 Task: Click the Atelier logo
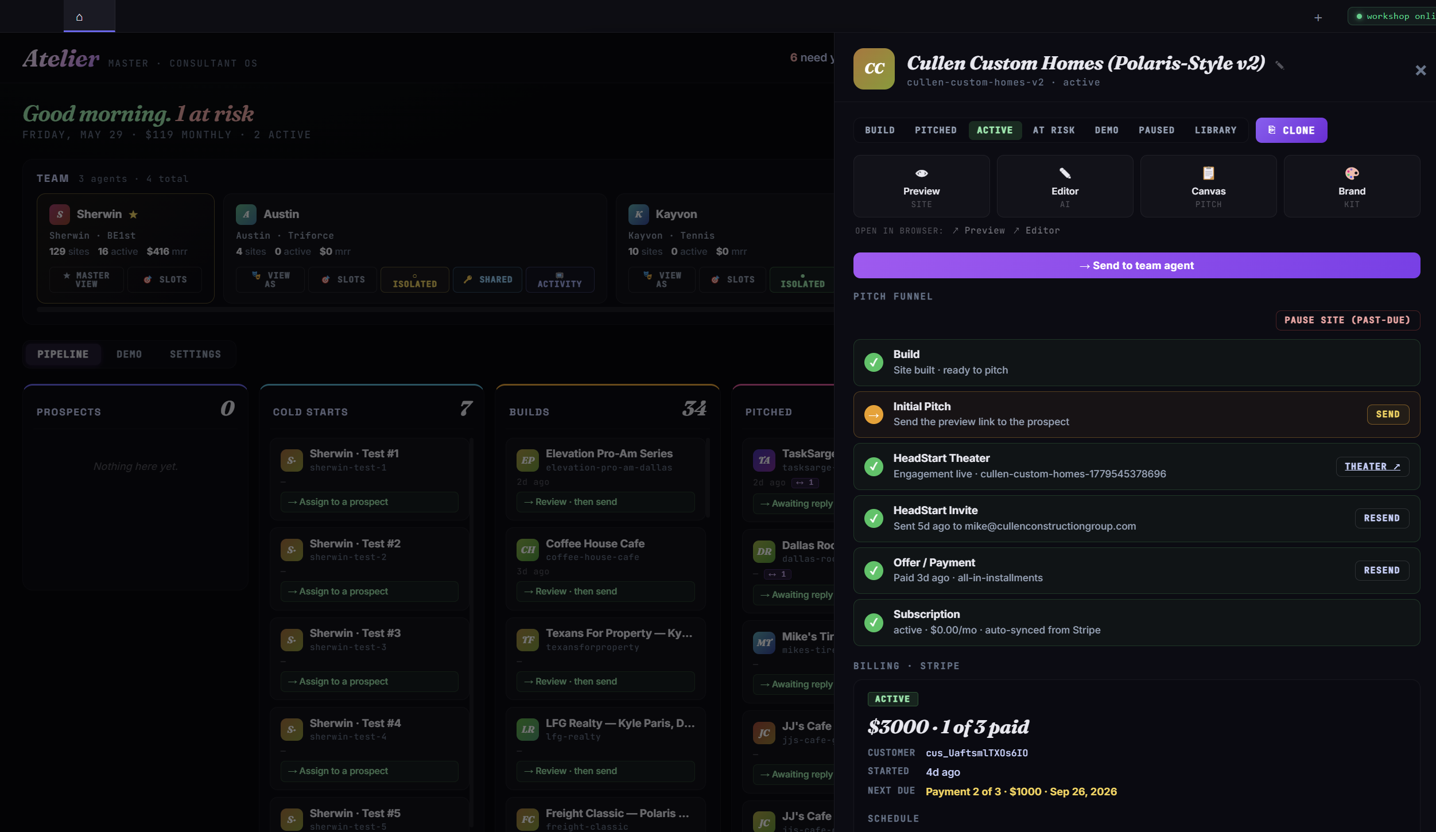pos(61,59)
